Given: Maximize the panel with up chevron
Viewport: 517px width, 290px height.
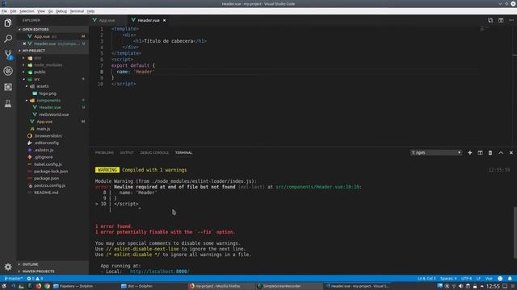Looking at the screenshot, I should tap(501, 152).
